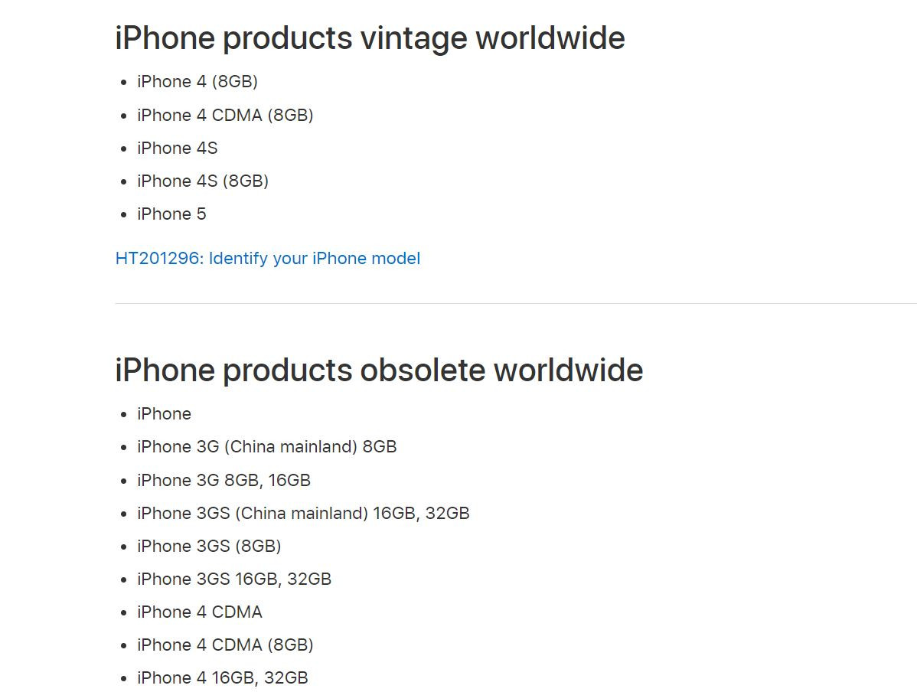Click 'iPhone 4 CDMA (8GB)' in the vintage list
Viewport: 917px width, 692px height.
tap(225, 115)
